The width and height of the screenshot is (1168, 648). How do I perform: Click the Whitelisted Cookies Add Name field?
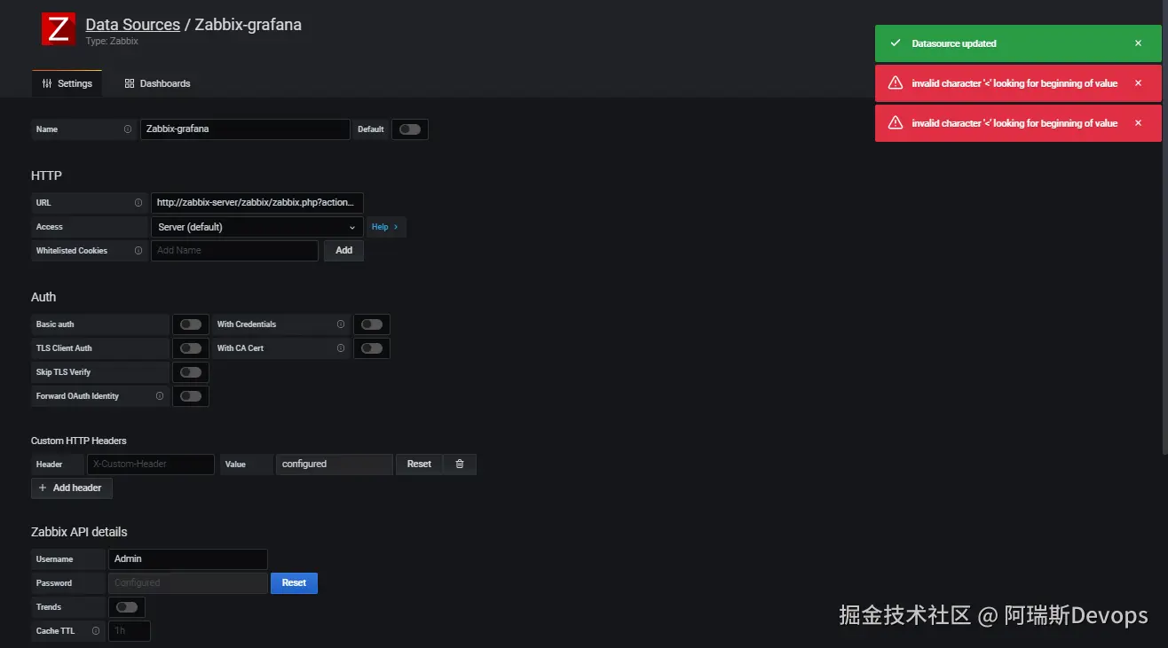tap(234, 251)
